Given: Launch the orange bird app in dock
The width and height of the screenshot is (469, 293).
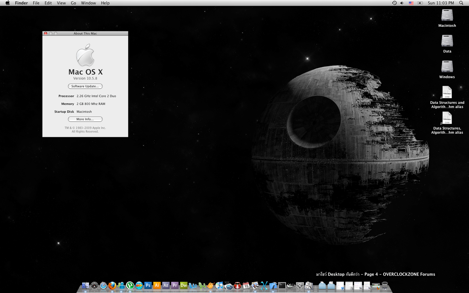Looking at the screenshot, I should [x=211, y=285].
